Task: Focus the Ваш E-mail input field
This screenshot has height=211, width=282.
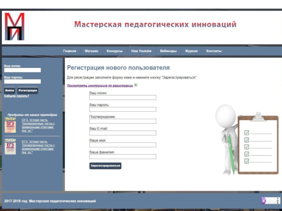Action: [123, 133]
